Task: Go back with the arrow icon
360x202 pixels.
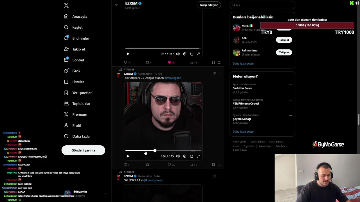Action: [x=117, y=5]
